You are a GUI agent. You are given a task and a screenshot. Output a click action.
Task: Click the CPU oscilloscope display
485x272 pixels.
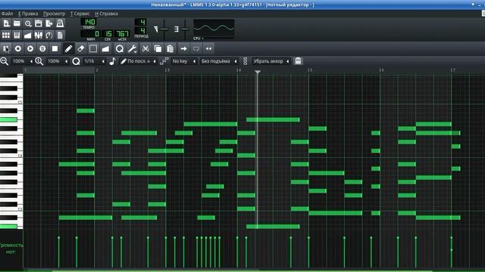click(214, 28)
